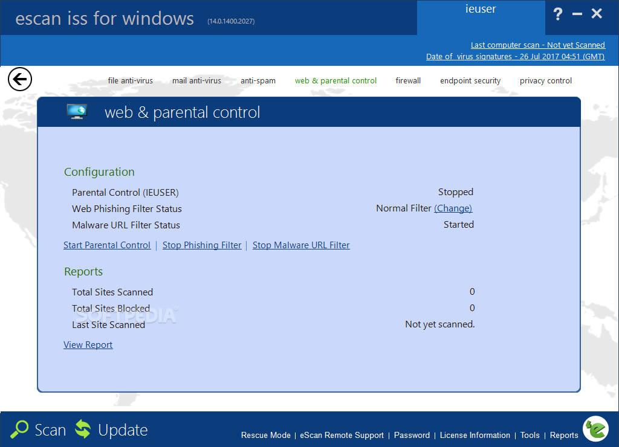Minimize the eScan window
This screenshot has width=619, height=447.
point(577,14)
